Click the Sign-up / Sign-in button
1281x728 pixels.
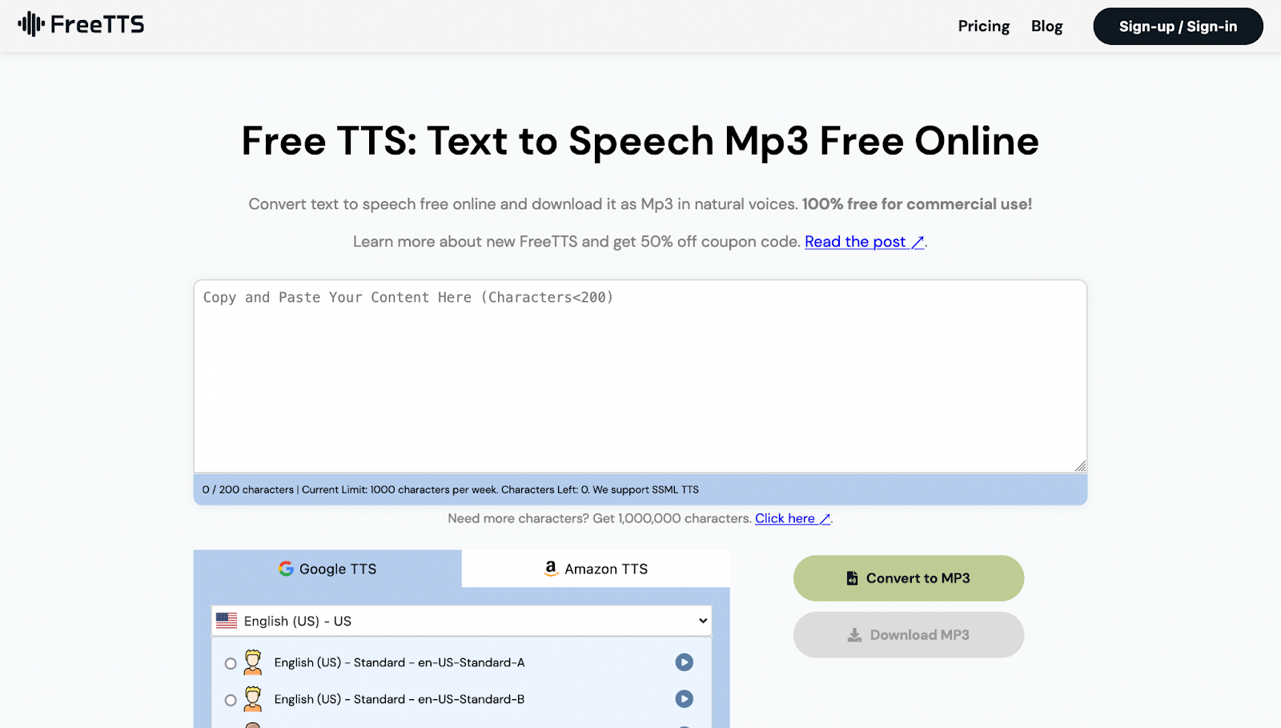(x=1178, y=26)
